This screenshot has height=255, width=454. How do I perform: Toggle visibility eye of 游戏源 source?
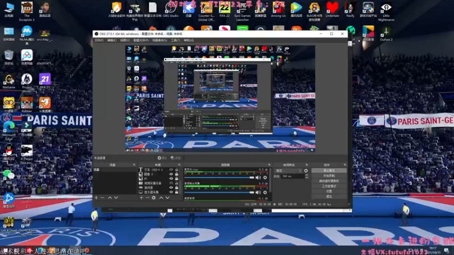pos(171,188)
